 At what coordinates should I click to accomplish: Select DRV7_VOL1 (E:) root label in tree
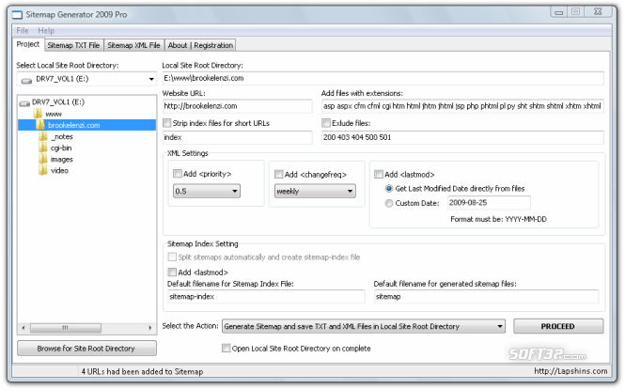58,102
